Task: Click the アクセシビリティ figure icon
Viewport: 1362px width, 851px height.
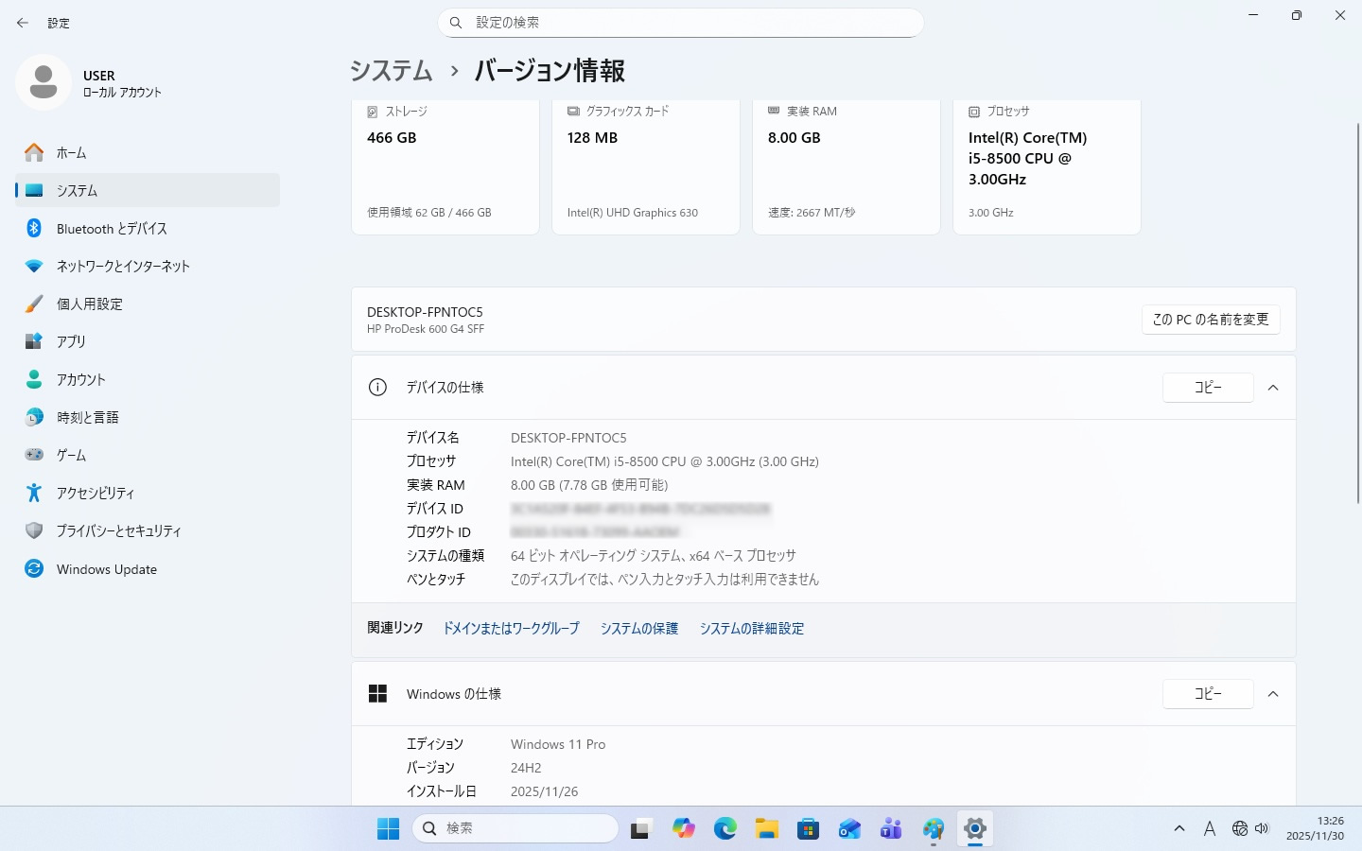Action: click(x=34, y=493)
